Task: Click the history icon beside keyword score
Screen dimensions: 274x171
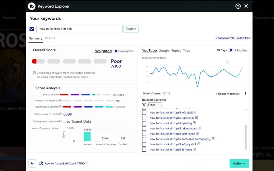Action: [x=41, y=163]
